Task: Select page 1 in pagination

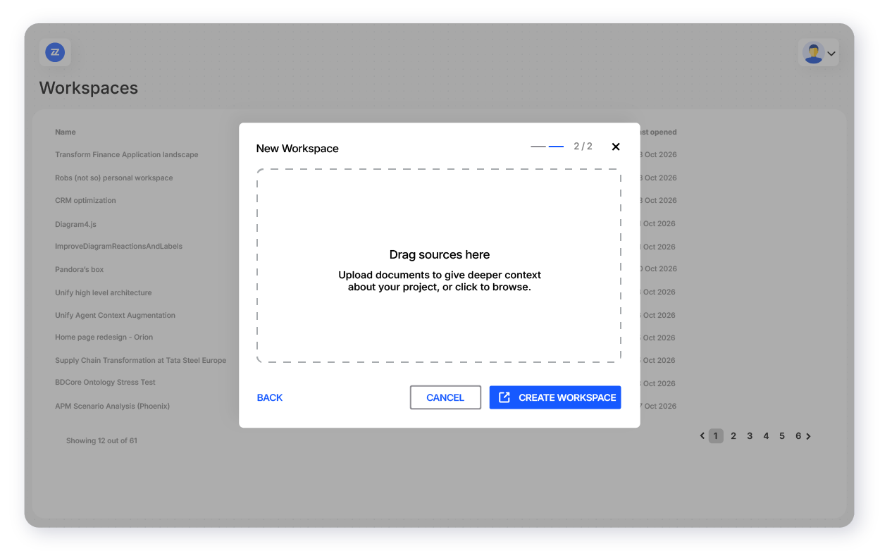Action: (x=716, y=436)
